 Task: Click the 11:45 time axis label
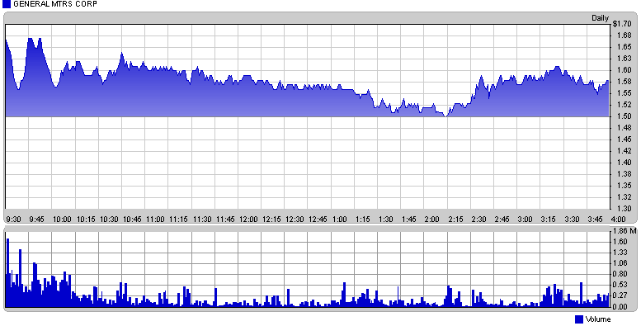[225, 220]
